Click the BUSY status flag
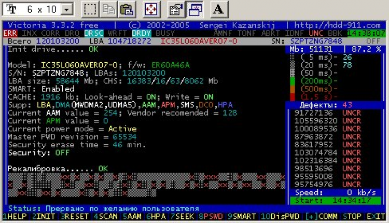The image size is (389, 223). point(165,33)
